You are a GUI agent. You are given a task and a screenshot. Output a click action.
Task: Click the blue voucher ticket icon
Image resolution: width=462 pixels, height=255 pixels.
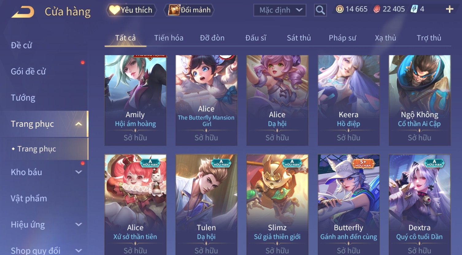pos(414,9)
